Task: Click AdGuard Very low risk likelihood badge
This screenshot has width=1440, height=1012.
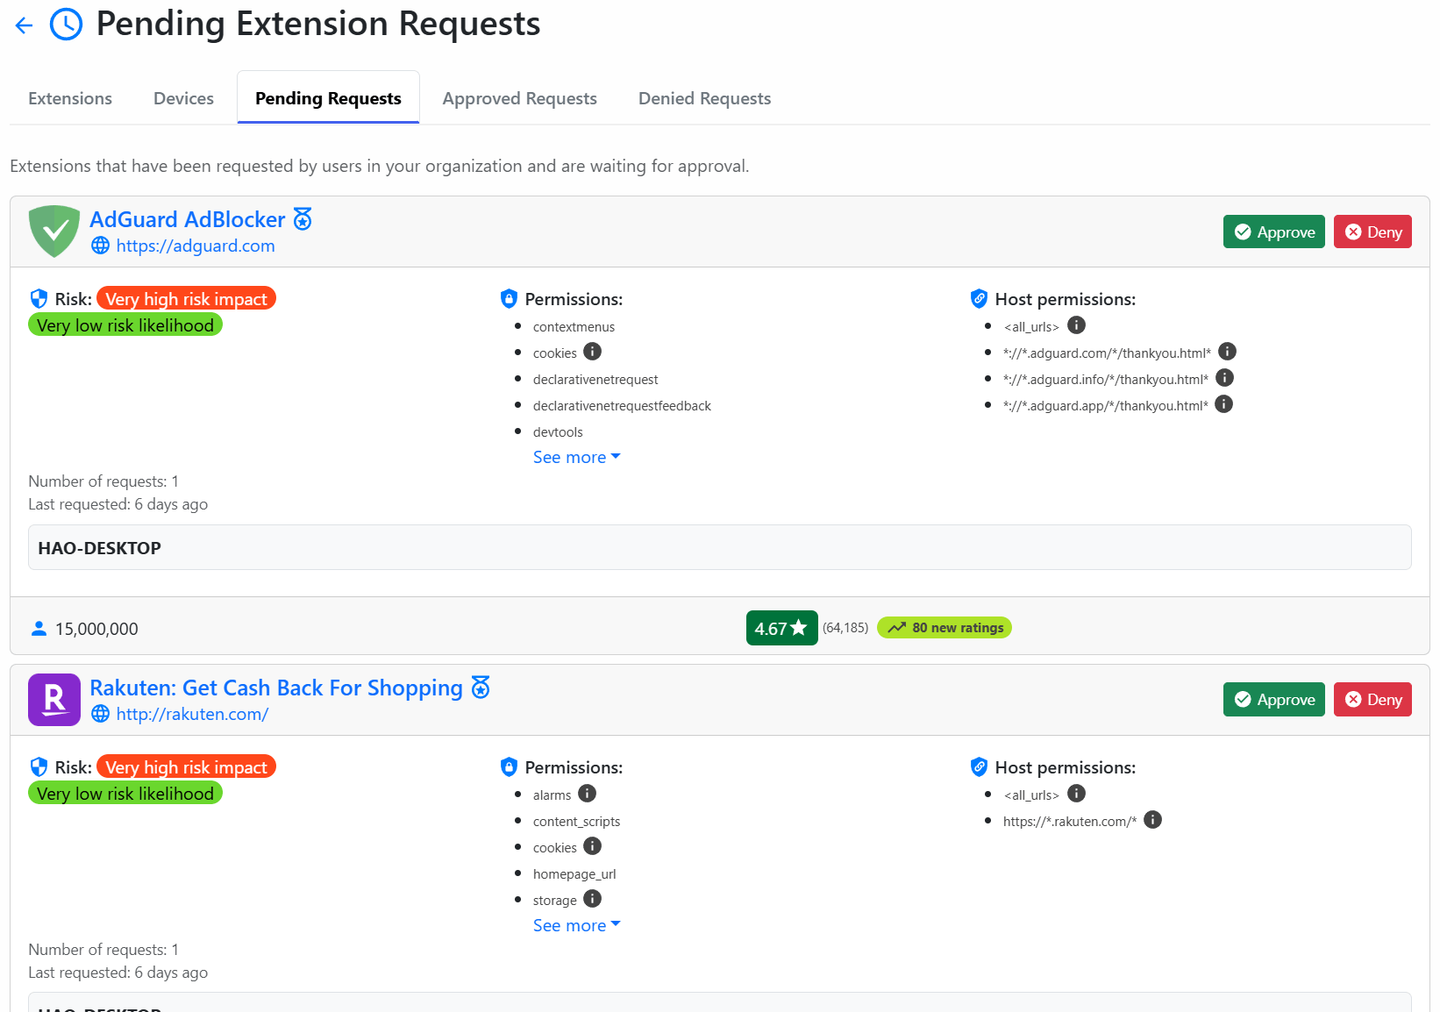Action: 125,325
